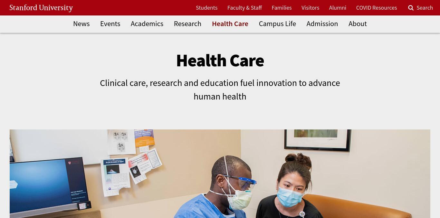Screen dimensions: 440x218
Task: Open Campus Life in navigation
Action: tap(277, 24)
